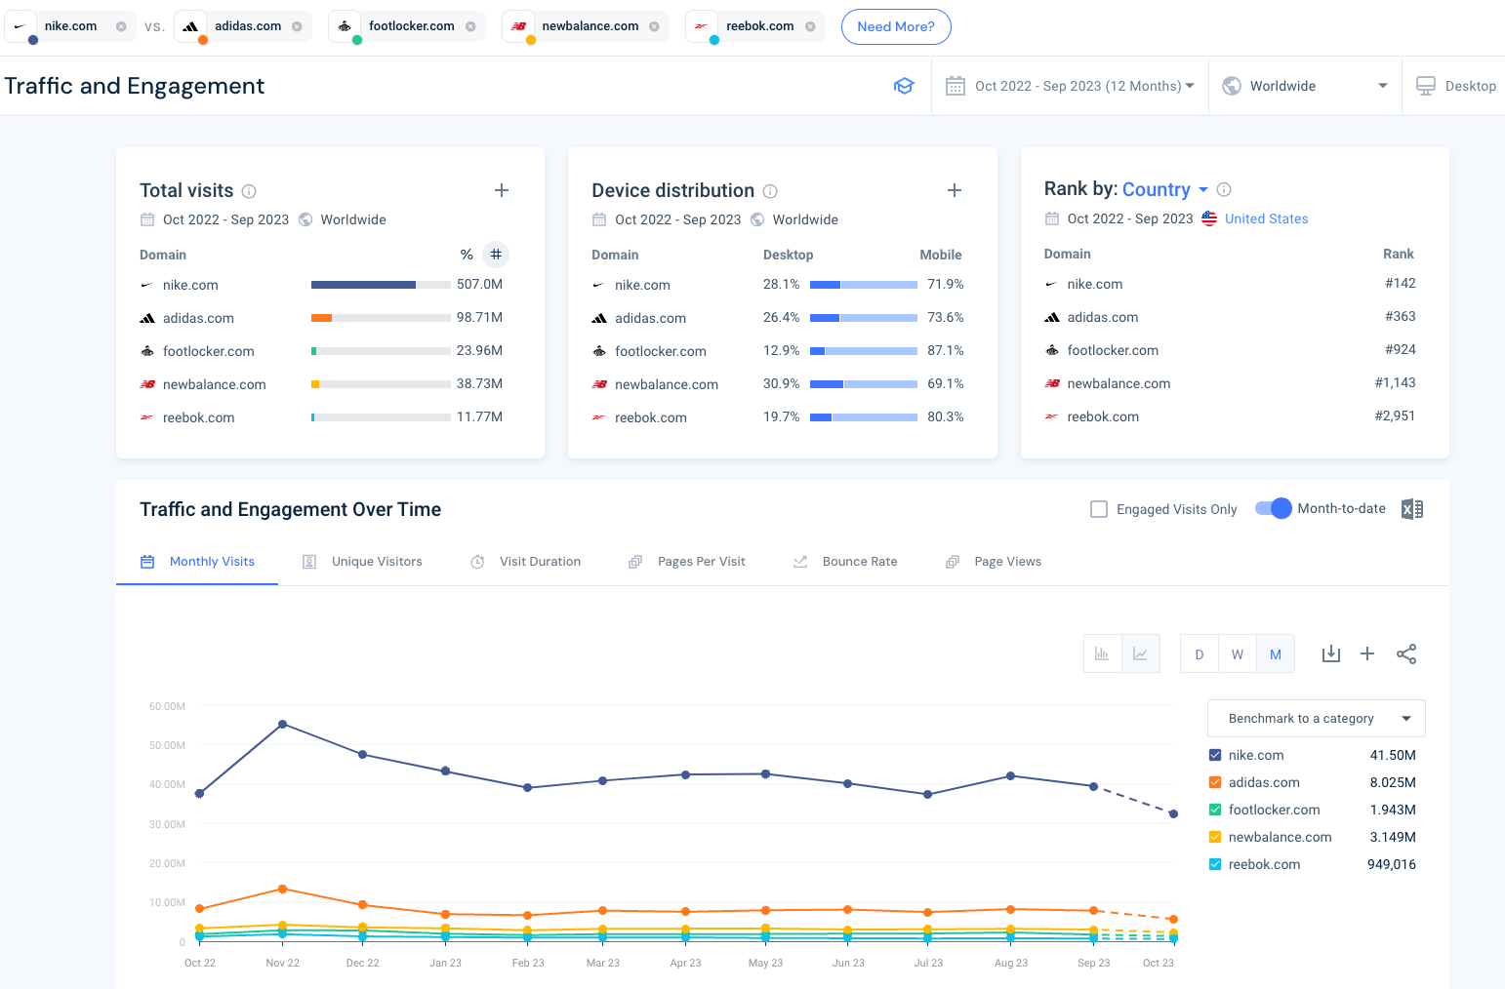Switch to bar chart view

(x=1103, y=653)
